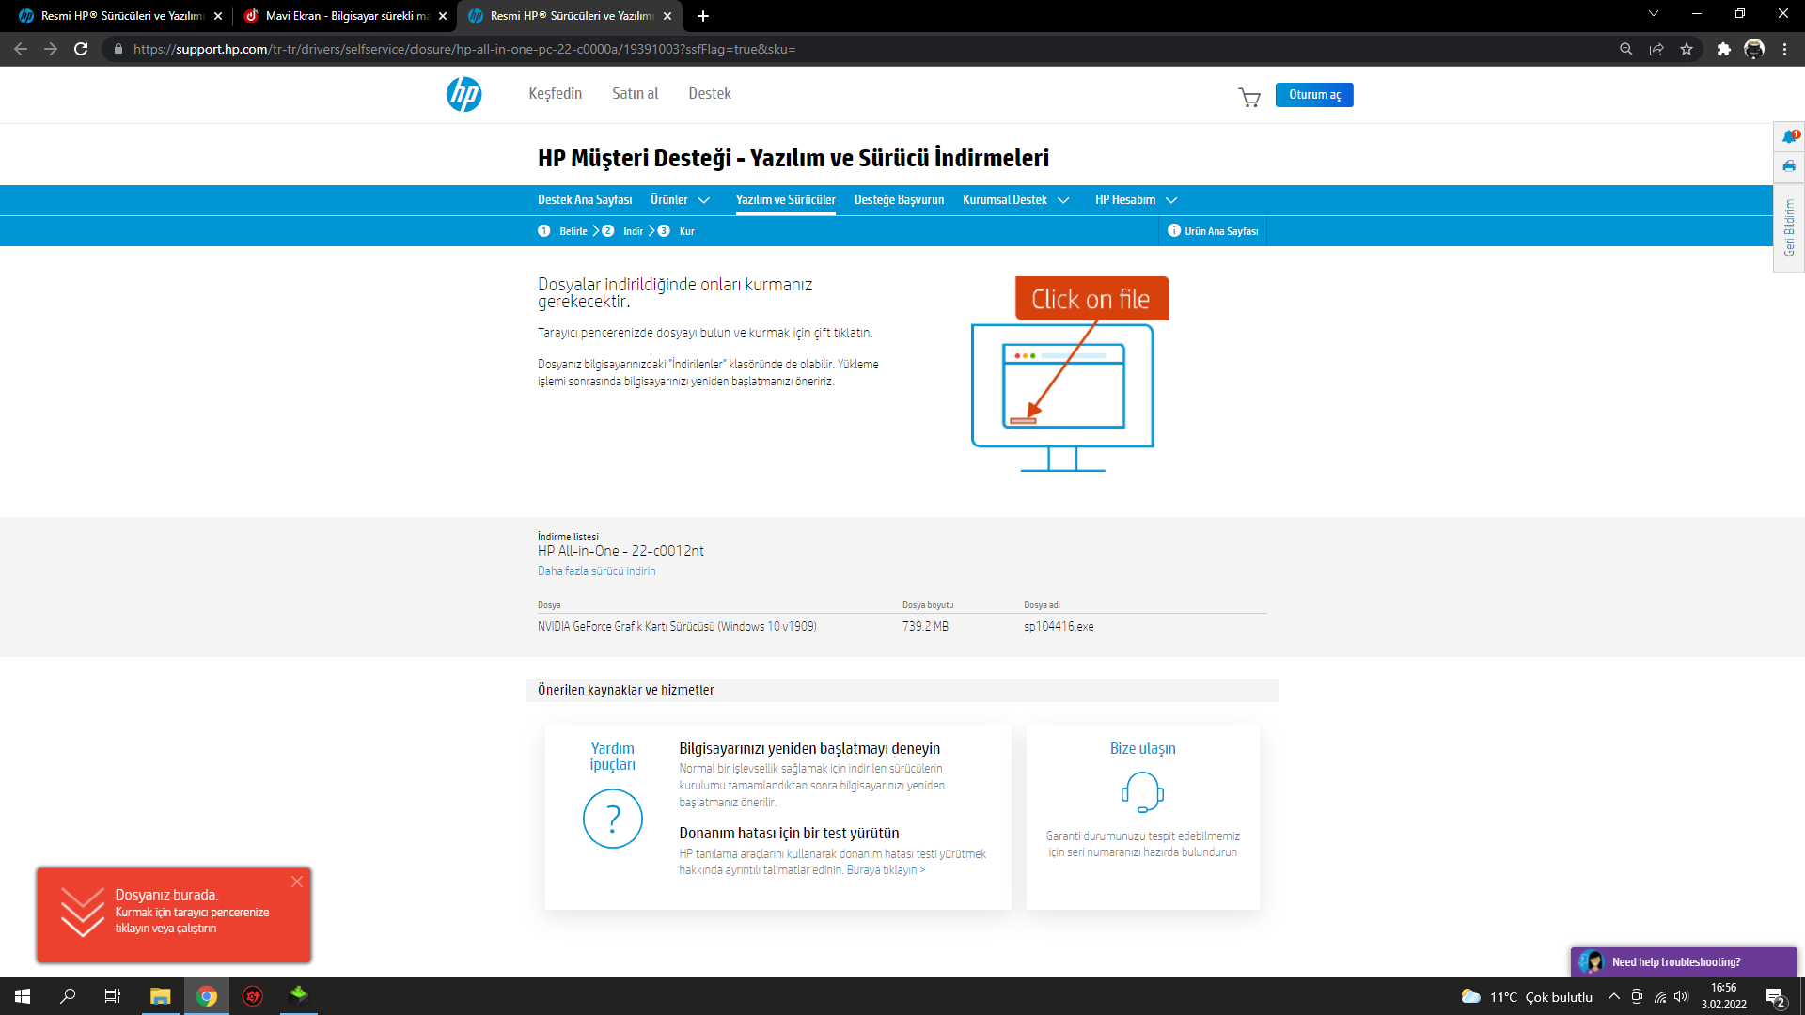The image size is (1805, 1015).
Task: Click the headset contact icon
Action: click(1142, 792)
